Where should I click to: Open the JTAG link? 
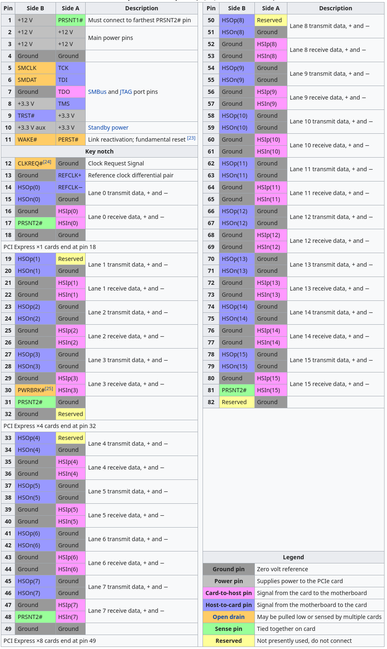tap(126, 92)
